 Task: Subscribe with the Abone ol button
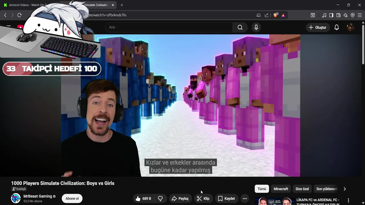(x=72, y=198)
